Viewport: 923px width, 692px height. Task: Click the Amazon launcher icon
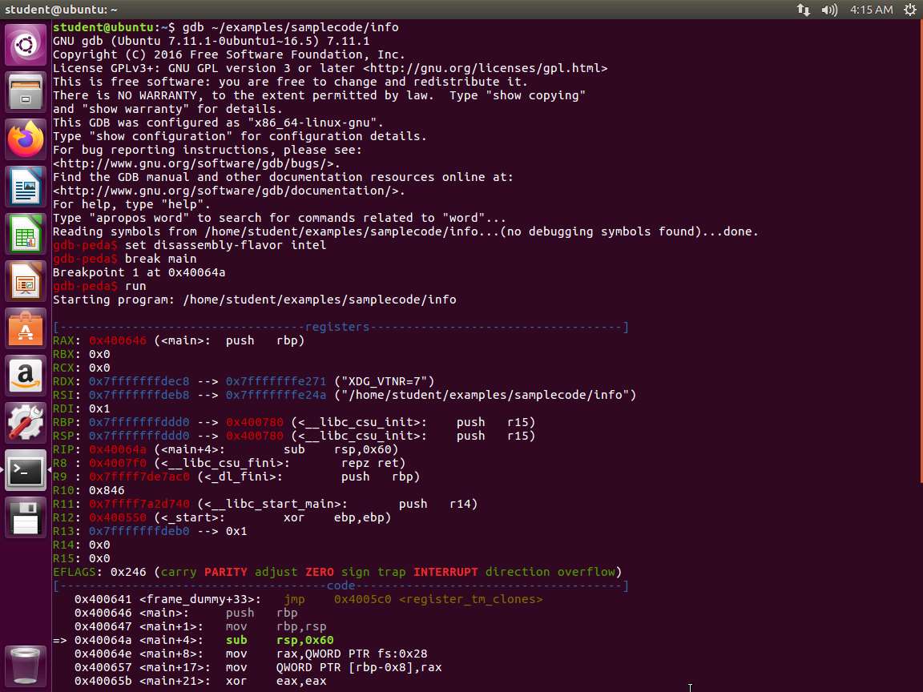pos(26,376)
